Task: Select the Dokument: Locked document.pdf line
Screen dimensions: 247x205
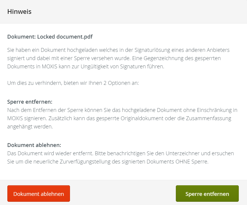Action: coord(50,37)
